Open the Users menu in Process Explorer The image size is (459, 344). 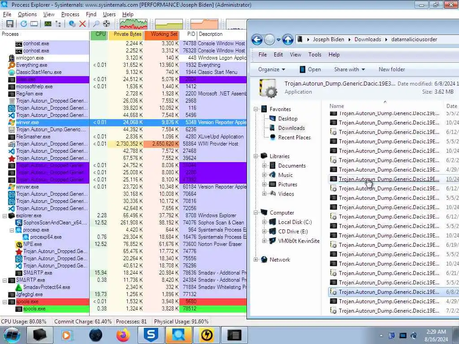(x=109, y=14)
